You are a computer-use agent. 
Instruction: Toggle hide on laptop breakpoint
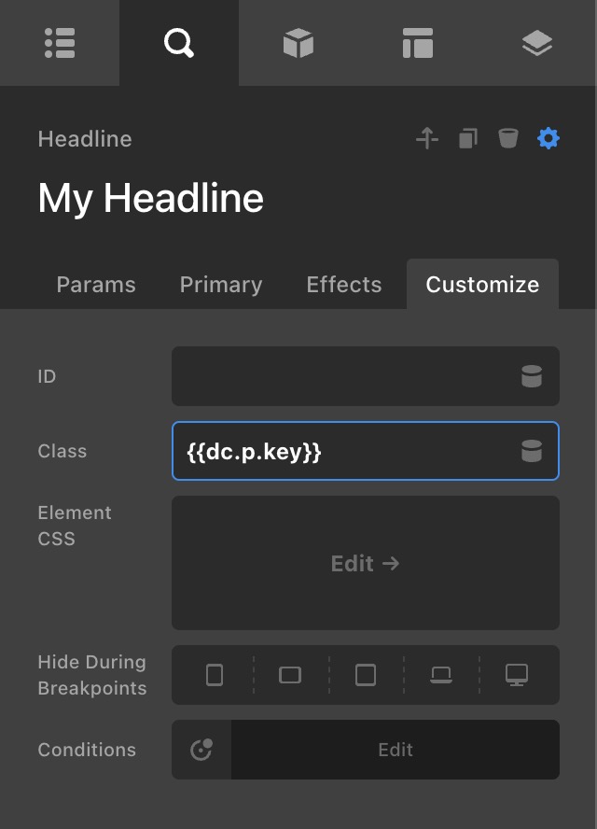[x=441, y=674]
